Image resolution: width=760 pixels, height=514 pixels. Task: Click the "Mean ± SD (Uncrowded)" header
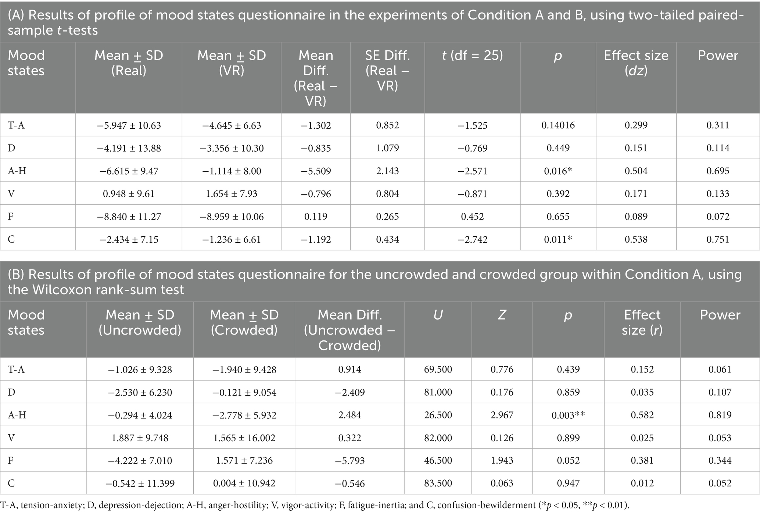[x=140, y=322]
